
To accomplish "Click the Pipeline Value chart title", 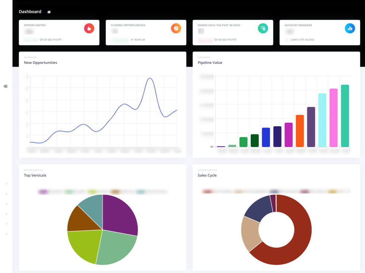I will tap(210, 63).
